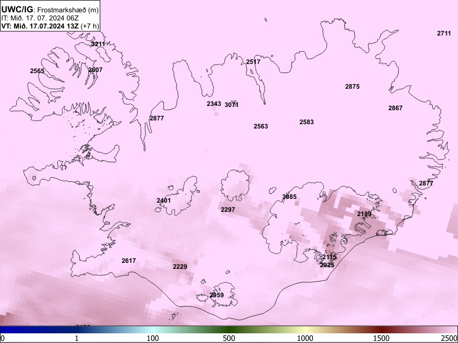Select the 2563 value label
The image size is (458, 343).
pyautogui.click(x=261, y=126)
